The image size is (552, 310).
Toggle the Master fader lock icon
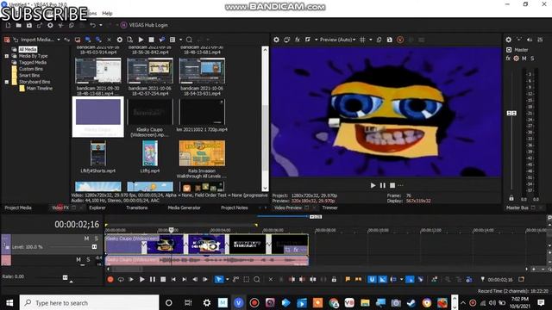pyautogui.click(x=511, y=198)
